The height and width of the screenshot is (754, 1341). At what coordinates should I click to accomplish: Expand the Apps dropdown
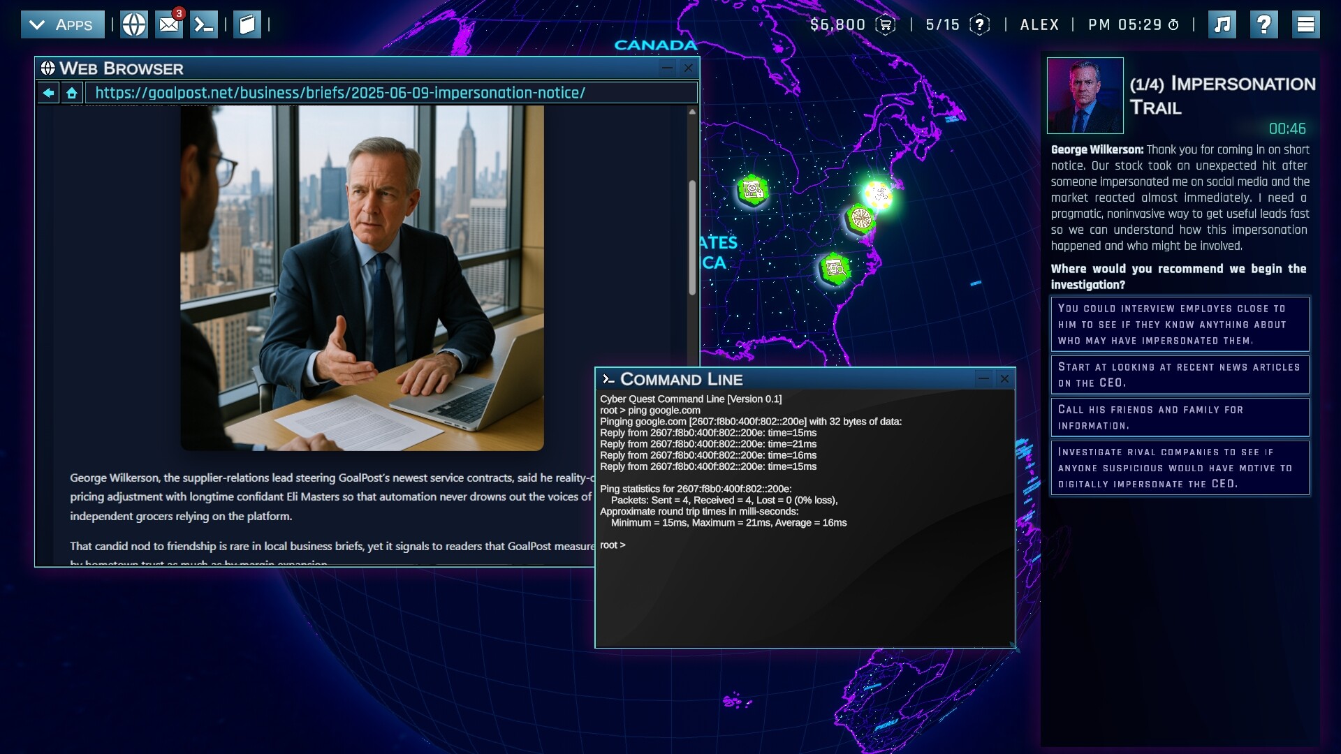coord(62,24)
